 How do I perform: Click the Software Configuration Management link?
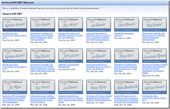coord(69,66)
